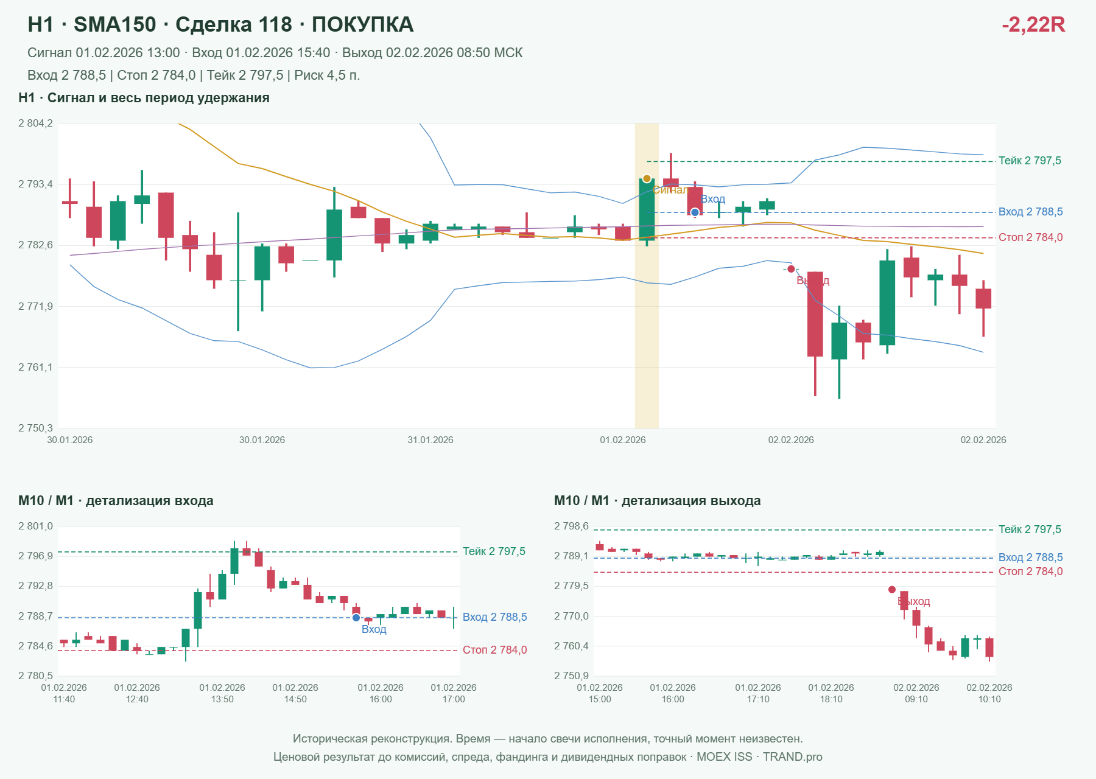Click heading 'M10 / M1 · детализация входа'

click(116, 501)
